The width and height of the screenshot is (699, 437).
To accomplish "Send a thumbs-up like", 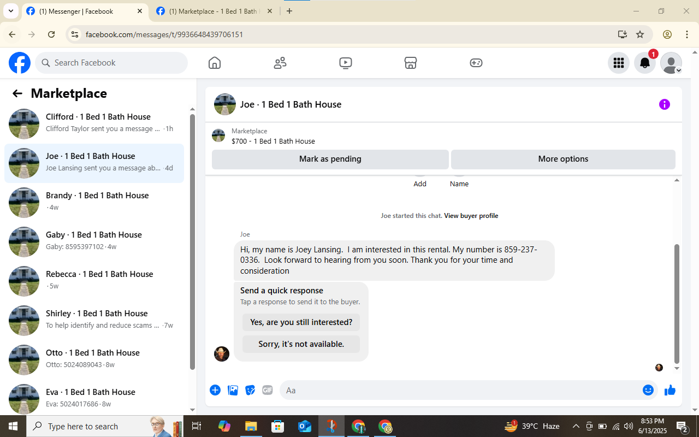I will coord(670,390).
